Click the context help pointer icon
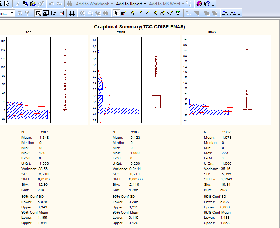The width and height of the screenshot is (280, 228). point(207,4)
